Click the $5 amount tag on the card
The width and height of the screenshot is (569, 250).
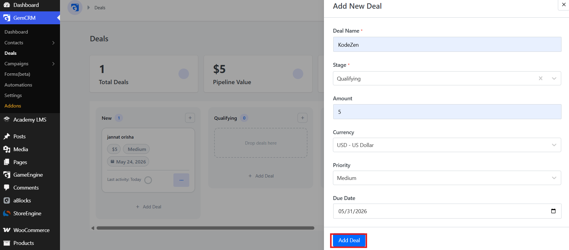[114, 149]
